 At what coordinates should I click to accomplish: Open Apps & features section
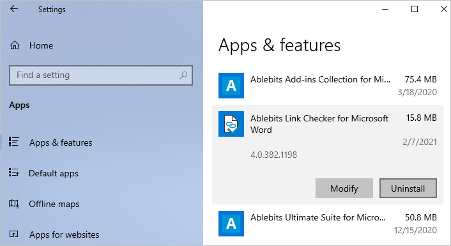point(61,142)
